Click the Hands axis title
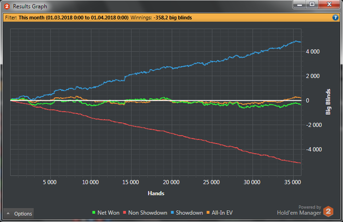Viewport: 343px width, 222px height. (x=156, y=193)
